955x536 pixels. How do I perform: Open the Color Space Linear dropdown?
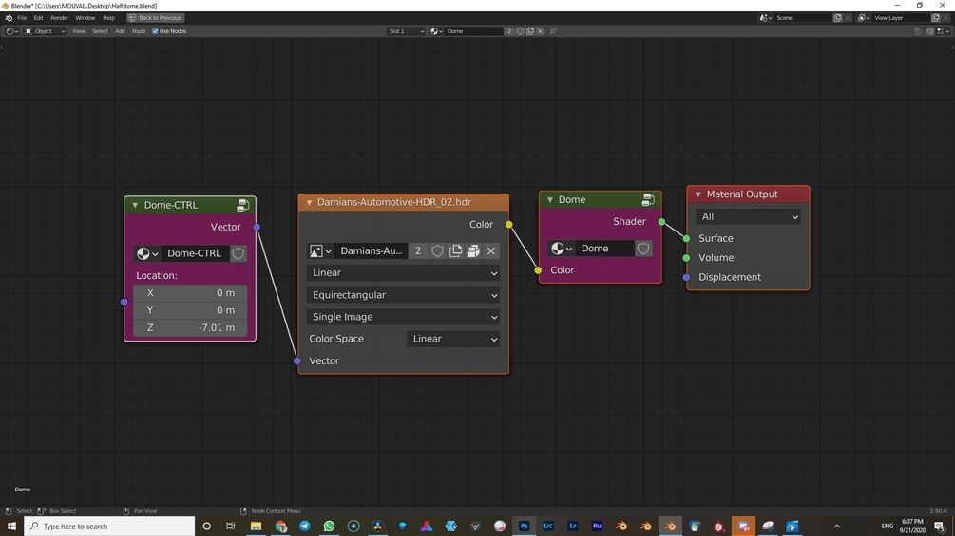point(453,339)
